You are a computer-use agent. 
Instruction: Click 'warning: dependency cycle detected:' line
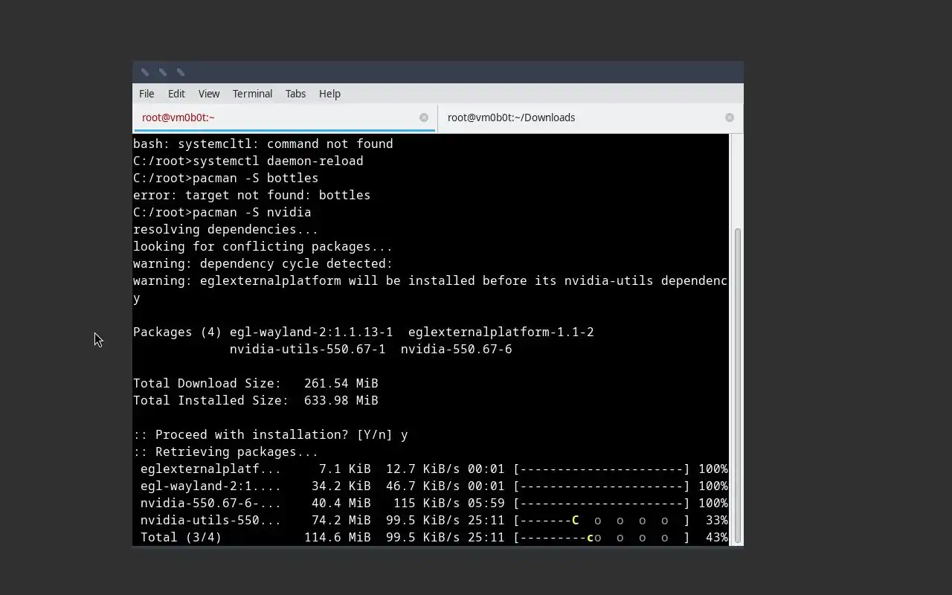point(263,264)
